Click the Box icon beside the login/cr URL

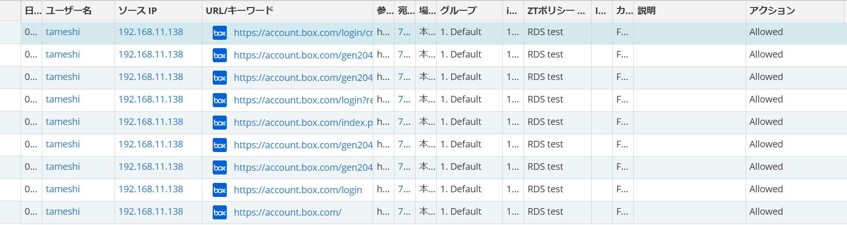(x=220, y=33)
